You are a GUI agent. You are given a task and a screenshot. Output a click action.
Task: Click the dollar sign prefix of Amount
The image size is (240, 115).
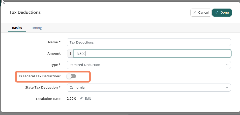tap(70, 53)
